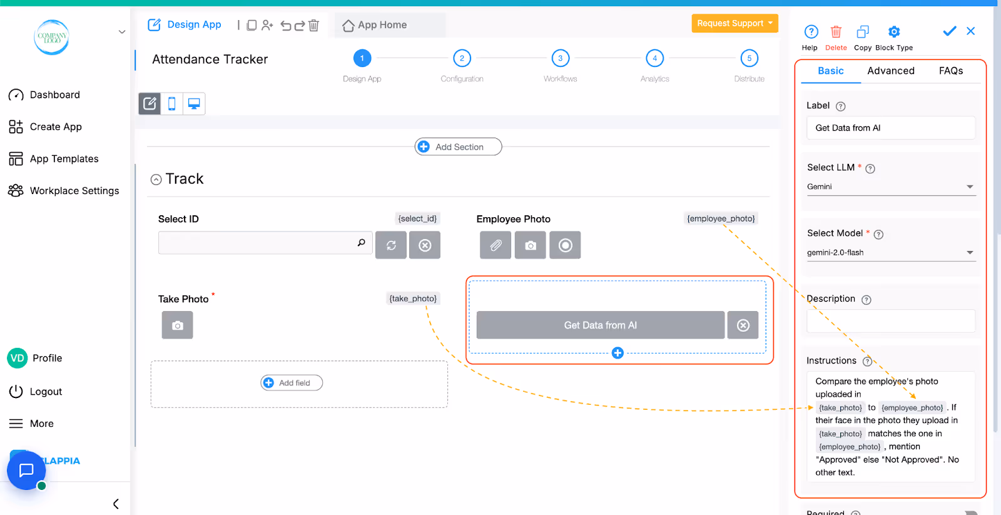
Task: Open Block Type gear icon
Action: point(894,32)
